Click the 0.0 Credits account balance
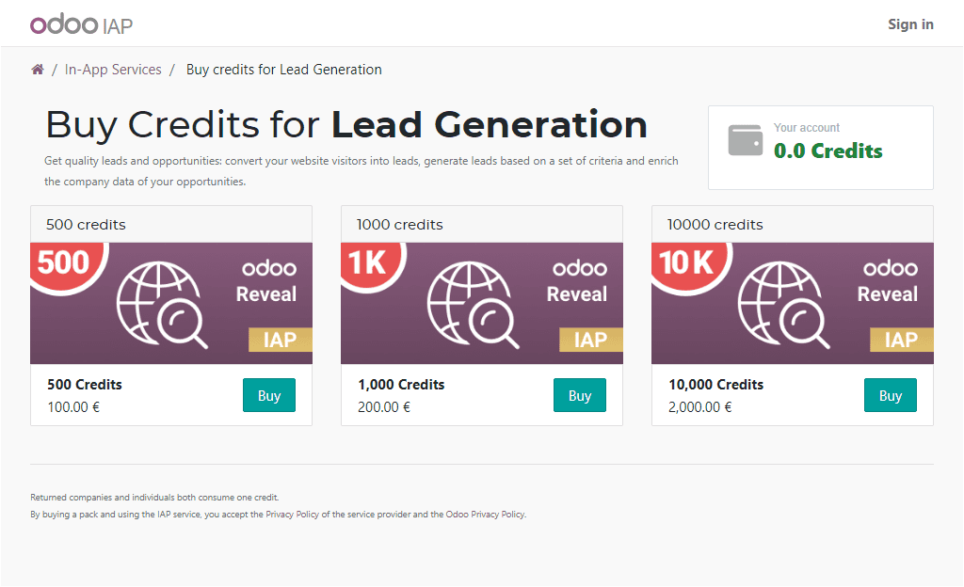 coord(828,151)
